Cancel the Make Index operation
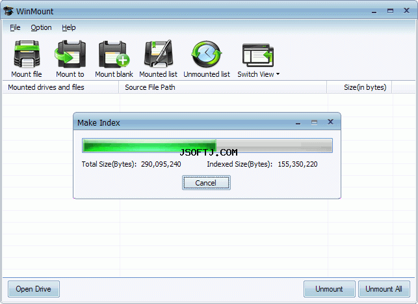Screen dimensions: 418x304 (206, 183)
